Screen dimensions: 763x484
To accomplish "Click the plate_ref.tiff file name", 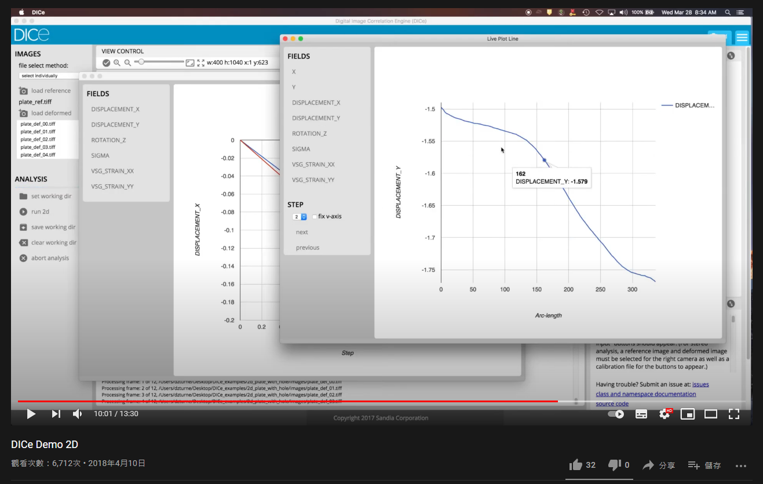I will pyautogui.click(x=35, y=102).
